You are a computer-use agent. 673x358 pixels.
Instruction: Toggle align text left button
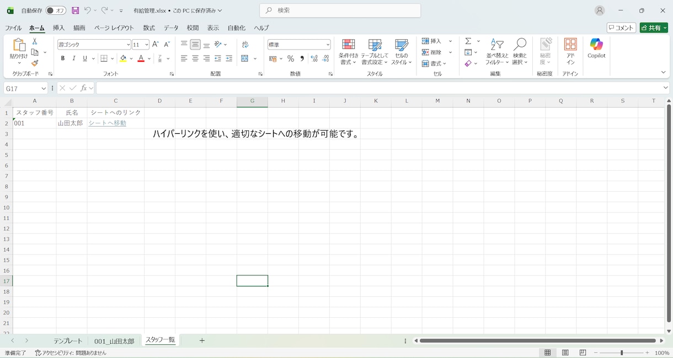point(184,58)
